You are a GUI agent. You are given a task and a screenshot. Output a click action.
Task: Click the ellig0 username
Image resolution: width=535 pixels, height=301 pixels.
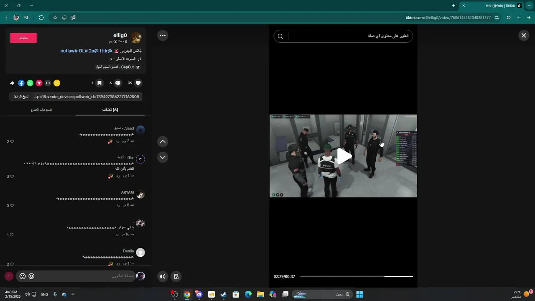[x=120, y=36]
